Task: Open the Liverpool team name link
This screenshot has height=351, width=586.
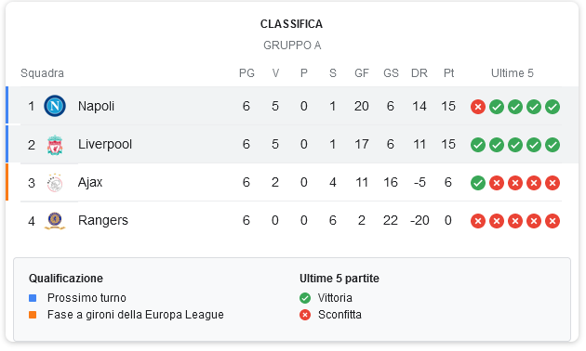Action: tap(105, 144)
